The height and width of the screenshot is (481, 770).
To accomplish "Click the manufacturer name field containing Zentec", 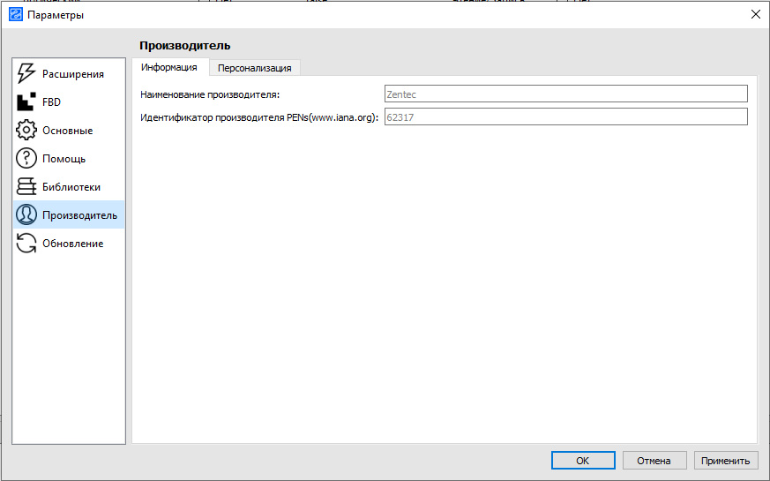I will (565, 94).
